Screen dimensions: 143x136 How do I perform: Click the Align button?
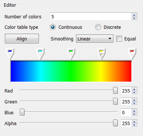22,39
